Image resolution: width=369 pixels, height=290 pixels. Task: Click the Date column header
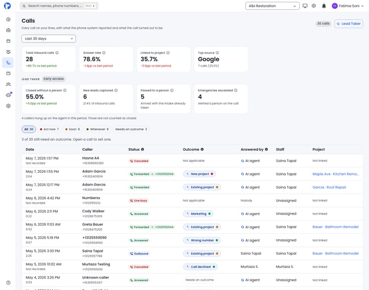pyautogui.click(x=30, y=149)
